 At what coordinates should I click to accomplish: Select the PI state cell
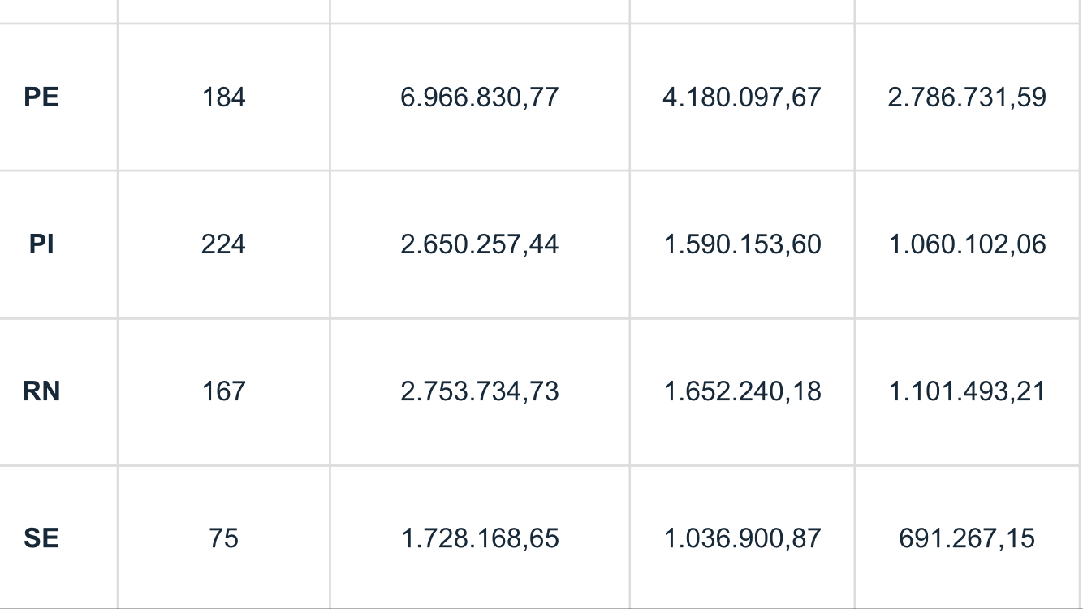pyautogui.click(x=41, y=244)
